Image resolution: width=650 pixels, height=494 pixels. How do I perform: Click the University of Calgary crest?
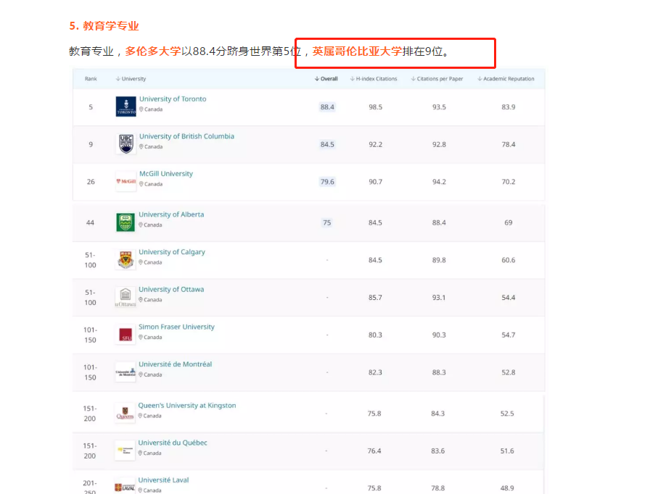126,260
